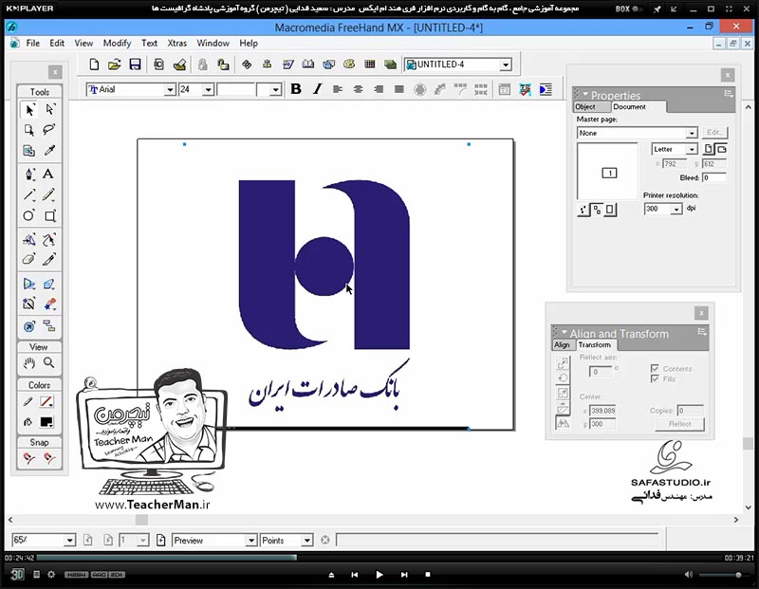Select the Line tool
The height and width of the screenshot is (589, 759).
(x=29, y=194)
